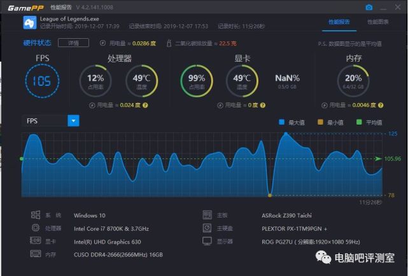Click the text 'Windows 10'

click(90, 216)
